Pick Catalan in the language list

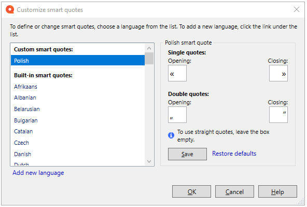click(23, 131)
